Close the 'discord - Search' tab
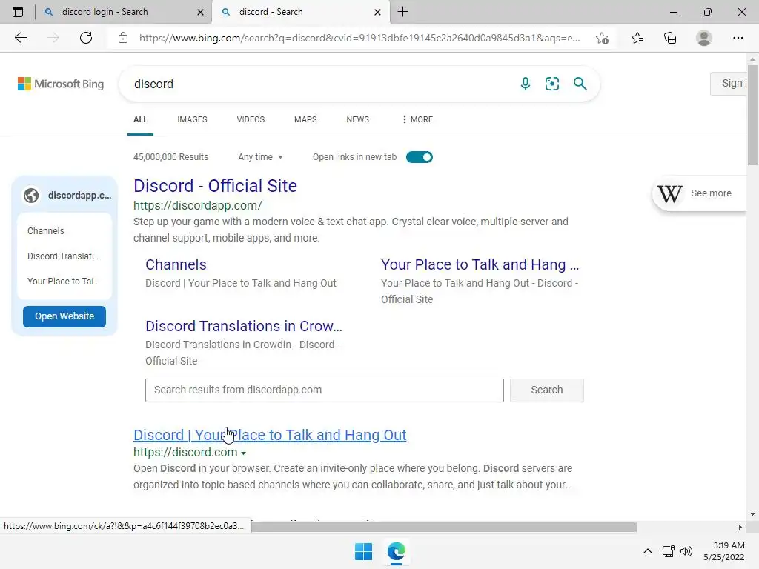Image resolution: width=759 pixels, height=569 pixels. point(377,12)
